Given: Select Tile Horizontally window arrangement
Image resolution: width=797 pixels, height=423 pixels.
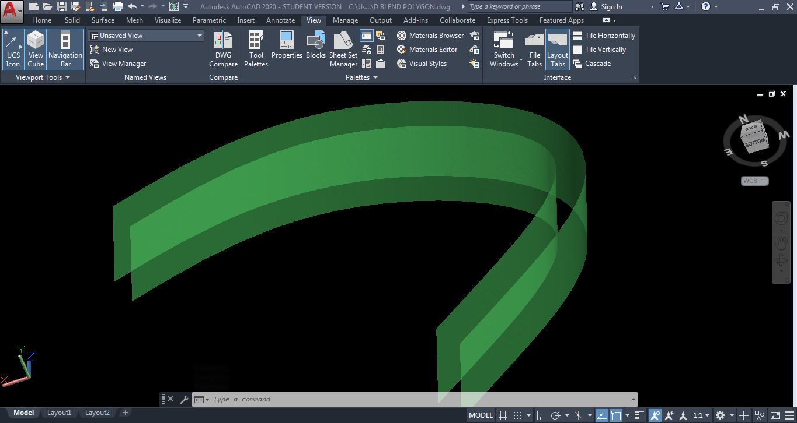Looking at the screenshot, I should (x=608, y=35).
